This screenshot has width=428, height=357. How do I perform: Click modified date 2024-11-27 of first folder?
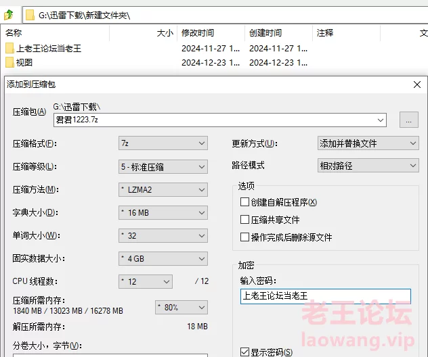click(211, 49)
